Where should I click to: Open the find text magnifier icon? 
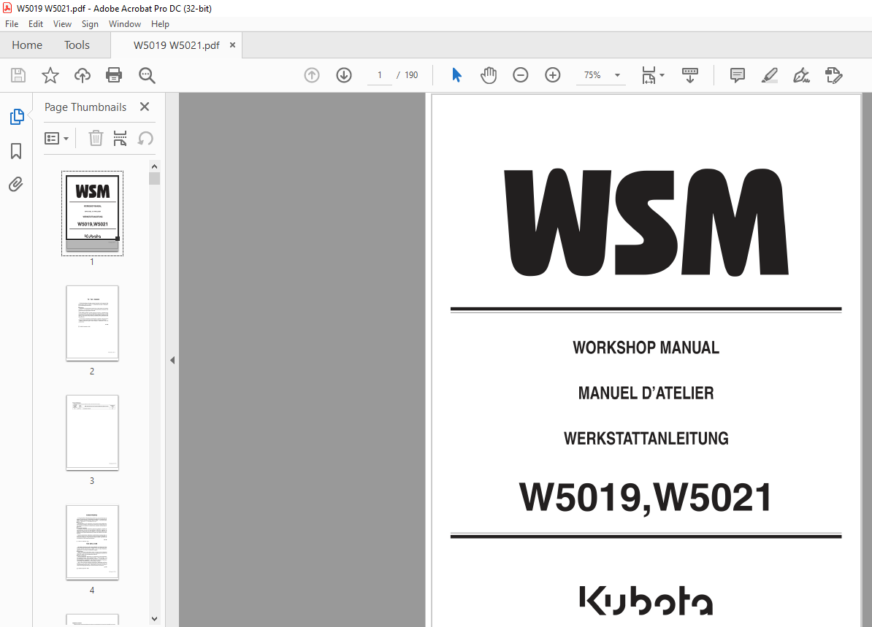pyautogui.click(x=147, y=75)
